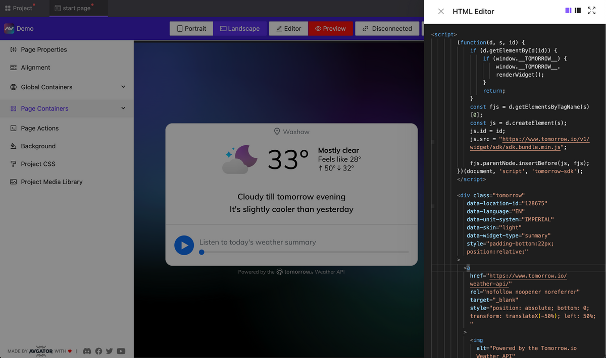The width and height of the screenshot is (606, 358).
Task: Expand the Global Containers section
Action: [123, 87]
